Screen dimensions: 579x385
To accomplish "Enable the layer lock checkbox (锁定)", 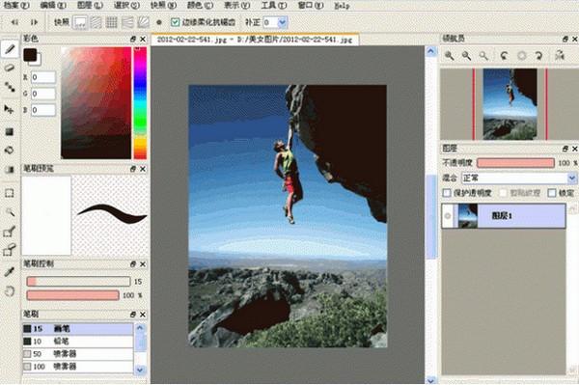I will click(x=552, y=193).
